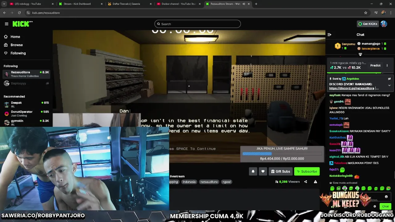Click SosukeAizzen username in chat

point(339,131)
